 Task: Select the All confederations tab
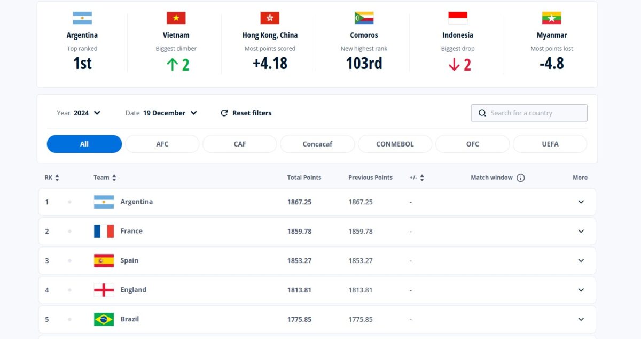click(x=84, y=144)
